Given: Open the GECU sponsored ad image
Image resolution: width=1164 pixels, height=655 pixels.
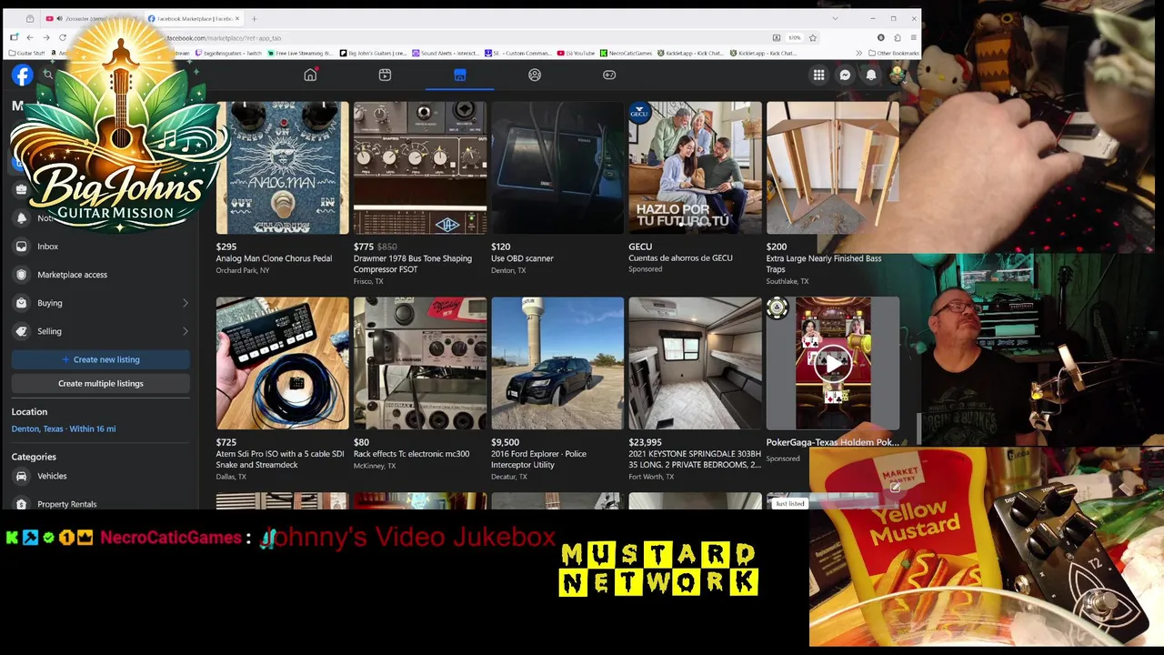Looking at the screenshot, I should point(695,168).
